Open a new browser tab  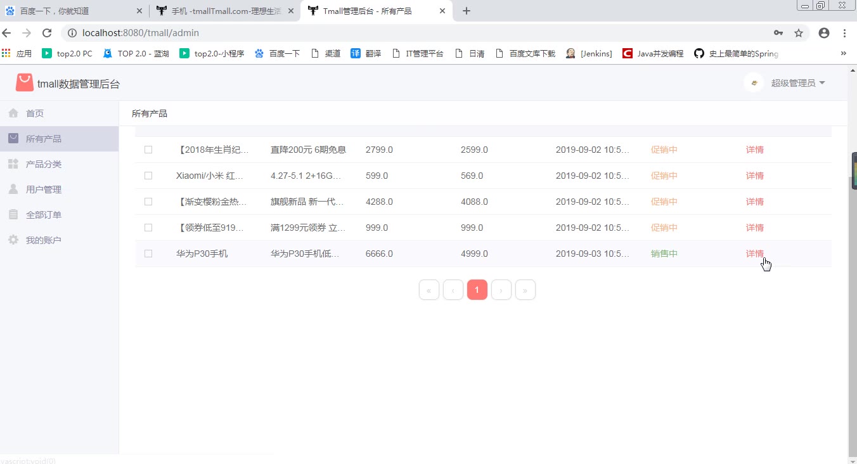click(x=467, y=11)
